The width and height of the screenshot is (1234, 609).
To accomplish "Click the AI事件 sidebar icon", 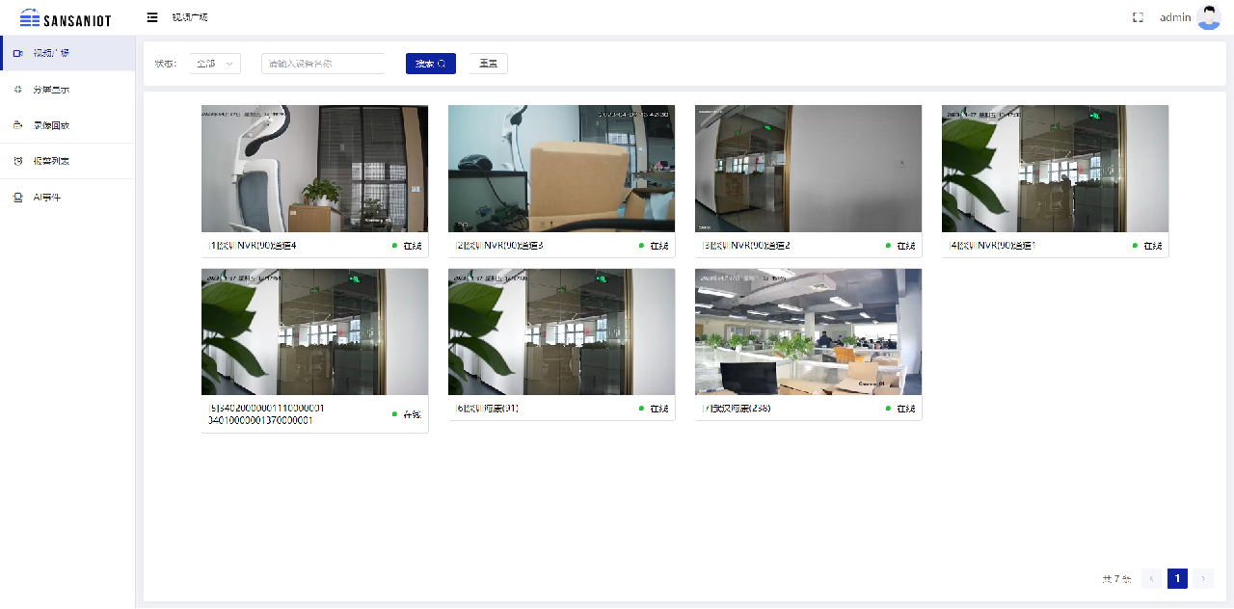I will click(18, 198).
